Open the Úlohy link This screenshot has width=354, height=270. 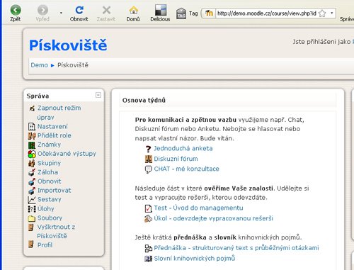(46, 208)
